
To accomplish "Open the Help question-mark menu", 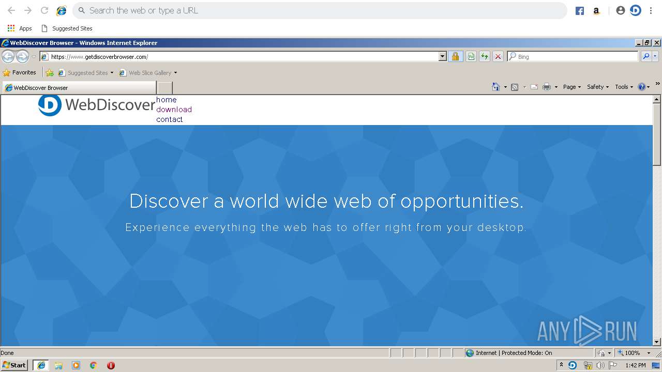I will (x=644, y=87).
